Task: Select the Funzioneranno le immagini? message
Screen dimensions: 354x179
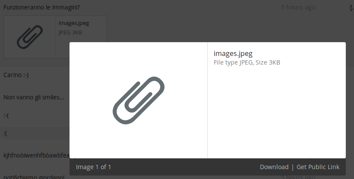Action: (41, 7)
